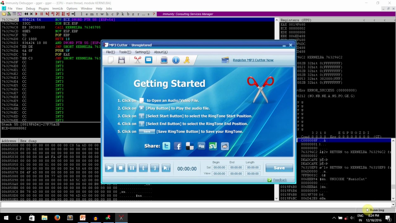Open Windows Start menu
Image resolution: width=396 pixels, height=223 pixels.
(x=6, y=218)
